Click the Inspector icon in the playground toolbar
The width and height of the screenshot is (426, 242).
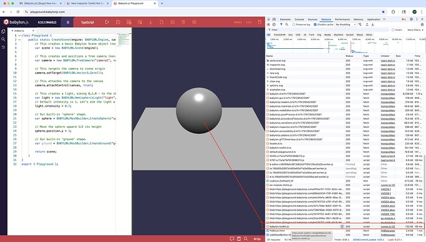[x=140, y=22]
